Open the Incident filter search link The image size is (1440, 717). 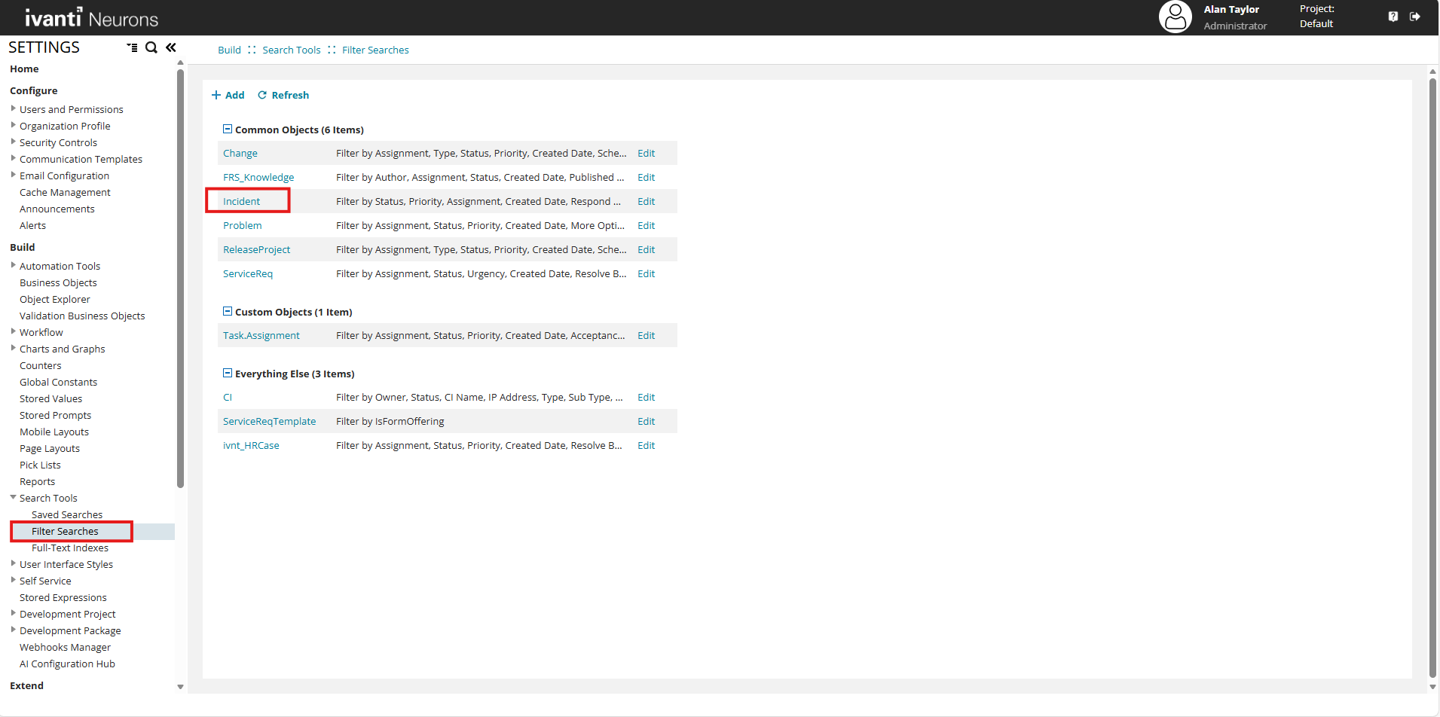[x=241, y=201]
